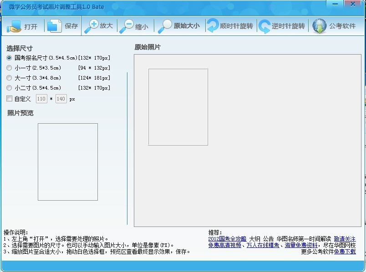Click the custom height field showing 140

[x=61, y=99]
